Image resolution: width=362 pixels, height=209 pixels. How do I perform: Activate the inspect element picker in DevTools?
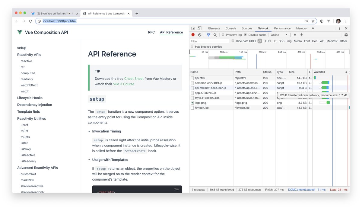pos(193,28)
